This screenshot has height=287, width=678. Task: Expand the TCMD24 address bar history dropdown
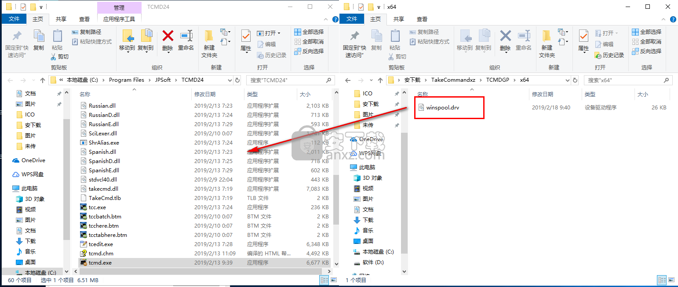230,80
